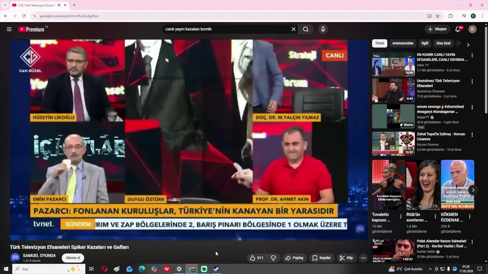Screen dimensions: 488x274
Task: Open Zuhal Topal'la İzdivaç thumbnail
Action: (393, 144)
